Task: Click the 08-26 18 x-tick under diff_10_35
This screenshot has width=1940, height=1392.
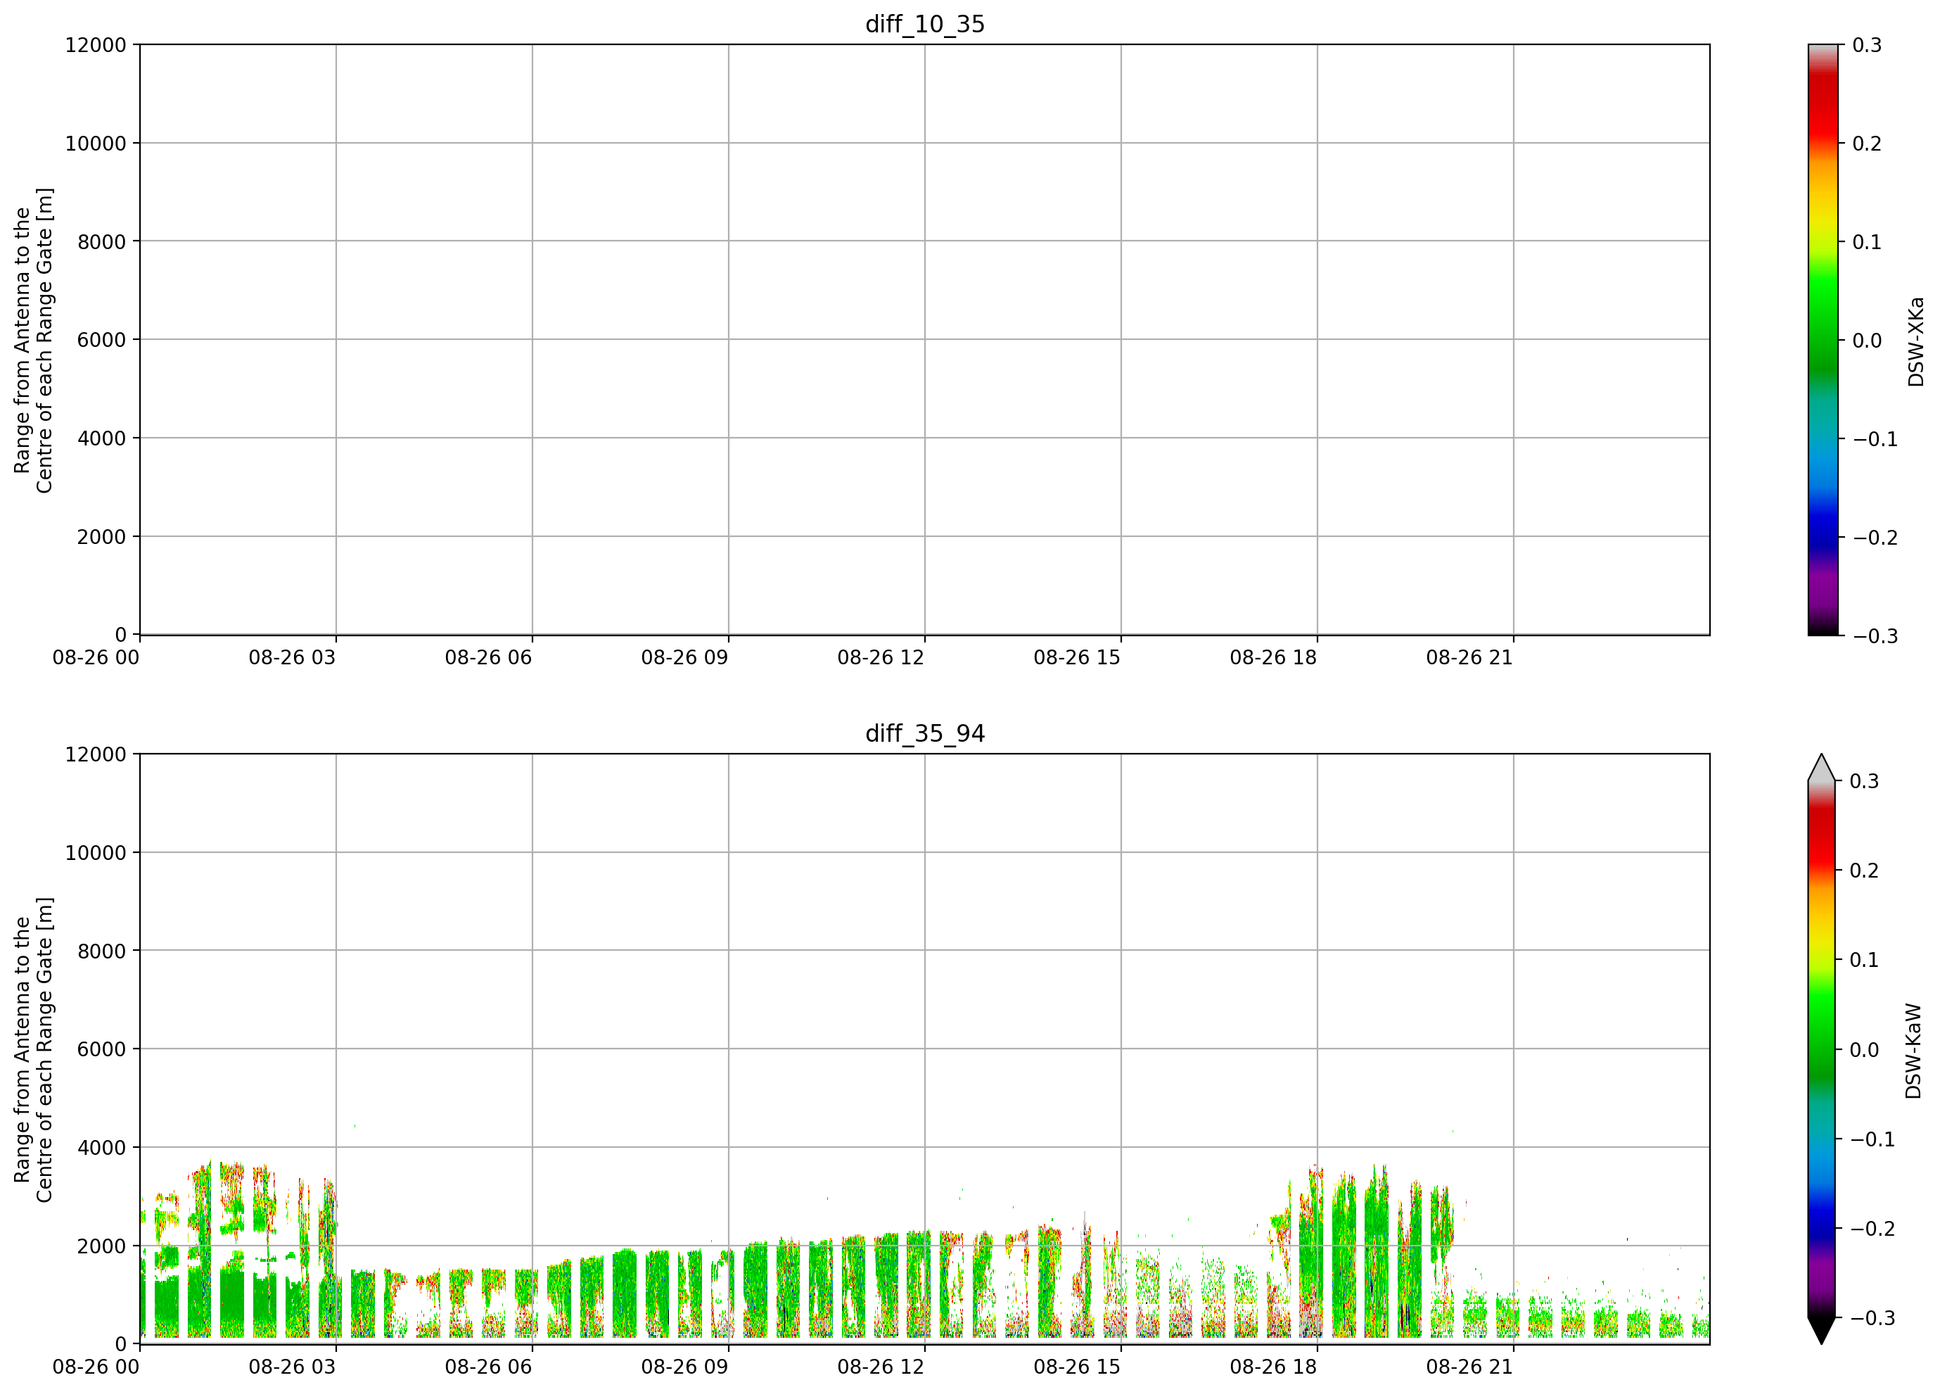Action: (1274, 657)
